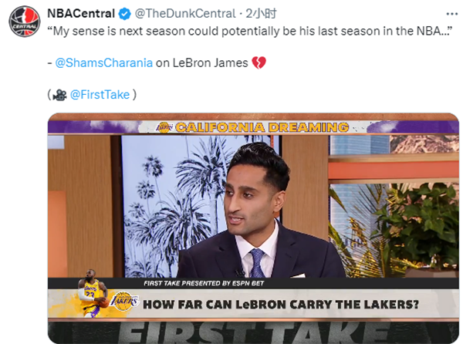Click the broken heart emoji after LeBron James
The width and height of the screenshot is (463, 344).
pyautogui.click(x=259, y=62)
